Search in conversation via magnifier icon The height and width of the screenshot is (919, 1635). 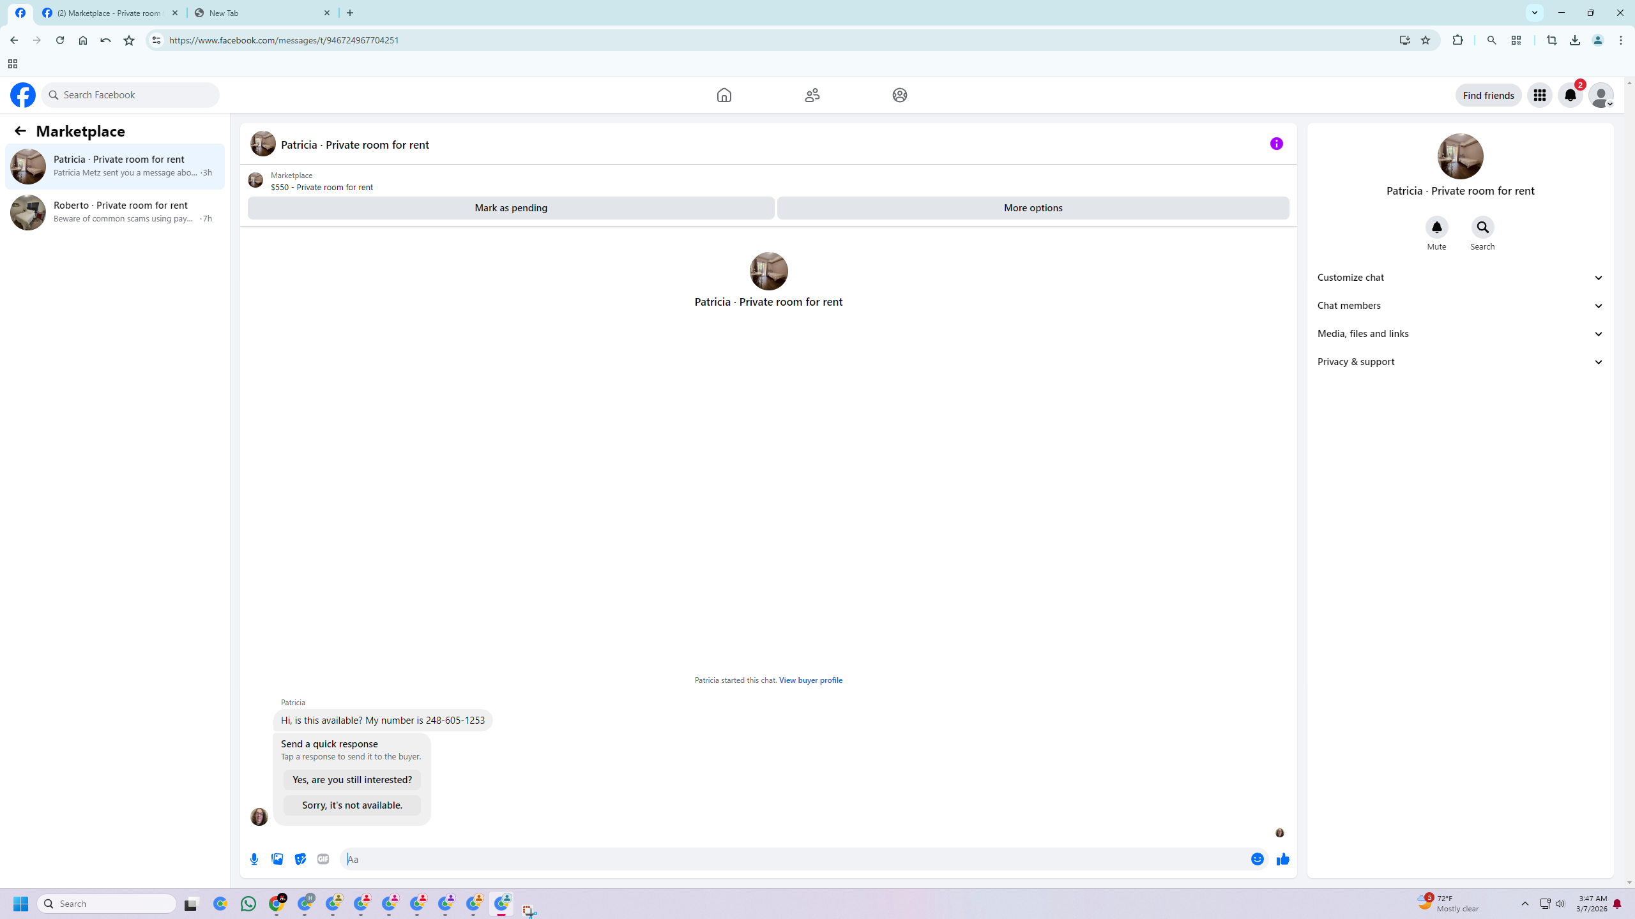click(x=1482, y=227)
